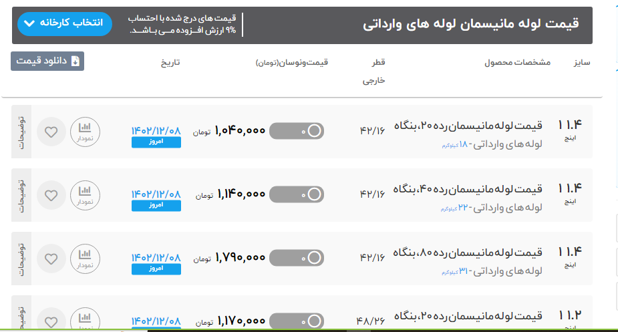Toggle price fluctuation switch for 1,040,000 row
The width and height of the screenshot is (618, 332).
point(296,132)
